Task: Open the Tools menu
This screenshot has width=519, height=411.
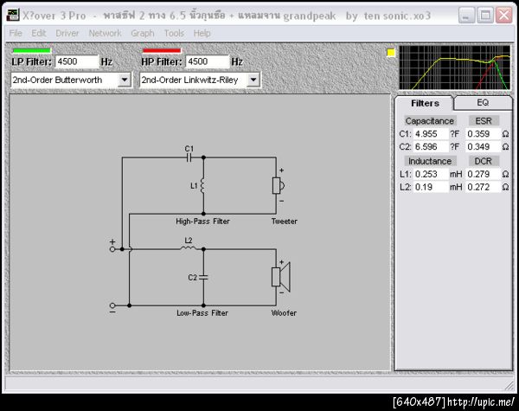Action: click(174, 33)
